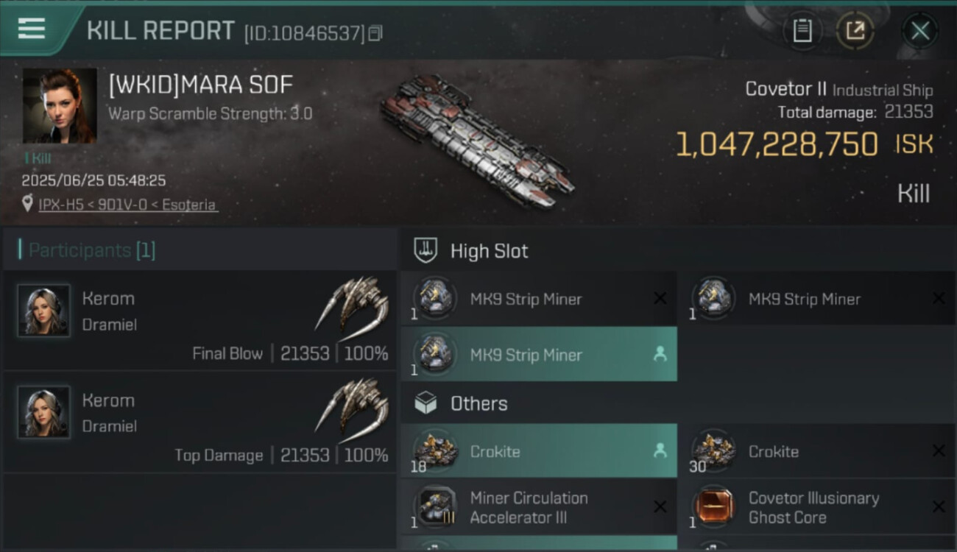Open the hamburger menu icon
Image resolution: width=957 pixels, height=552 pixels.
[32, 29]
